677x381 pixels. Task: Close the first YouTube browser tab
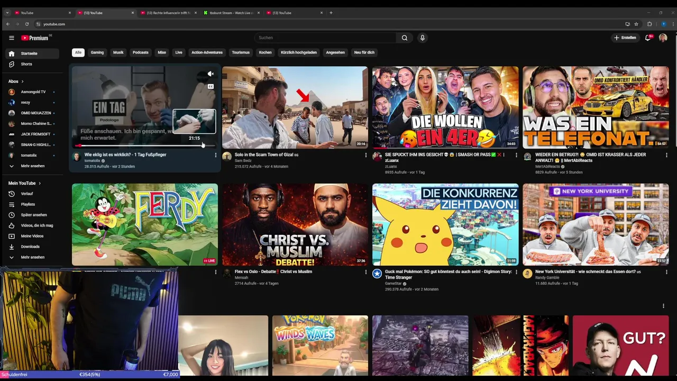coord(70,13)
